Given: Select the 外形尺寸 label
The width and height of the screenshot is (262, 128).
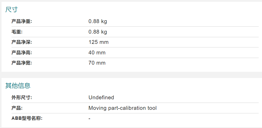Looking at the screenshot, I should click(21, 97).
